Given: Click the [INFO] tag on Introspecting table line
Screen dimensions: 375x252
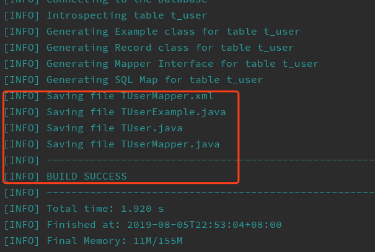Looking at the screenshot, I should pyautogui.click(x=22, y=15).
